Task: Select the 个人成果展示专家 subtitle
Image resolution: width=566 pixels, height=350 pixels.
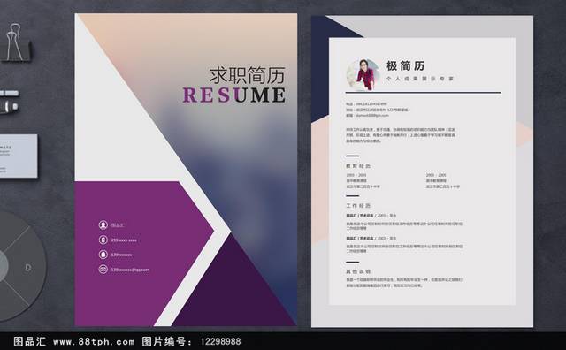Action: point(420,79)
